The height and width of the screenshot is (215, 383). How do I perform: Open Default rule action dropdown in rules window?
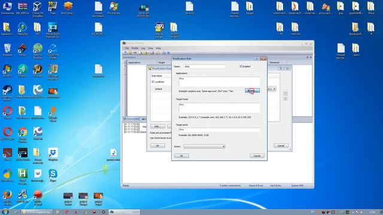(x=274, y=89)
